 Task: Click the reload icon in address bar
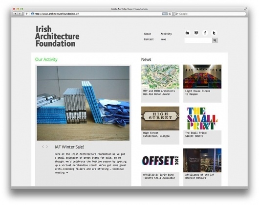170,14
